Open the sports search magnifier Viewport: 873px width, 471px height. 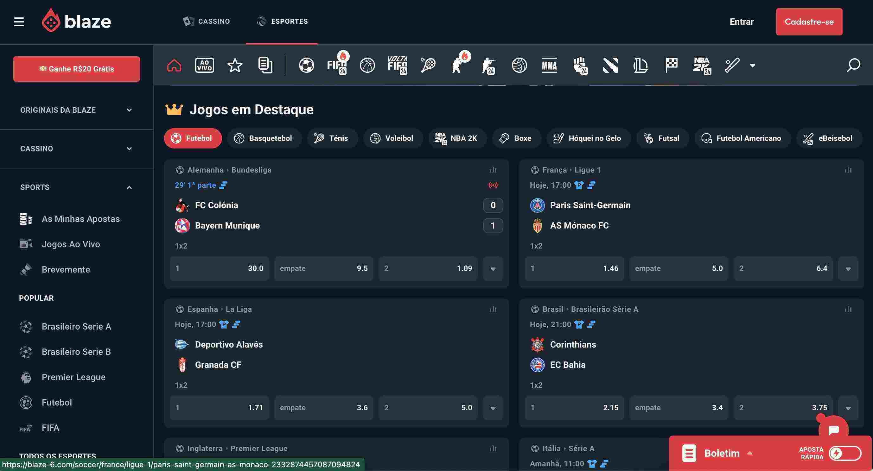(x=853, y=65)
